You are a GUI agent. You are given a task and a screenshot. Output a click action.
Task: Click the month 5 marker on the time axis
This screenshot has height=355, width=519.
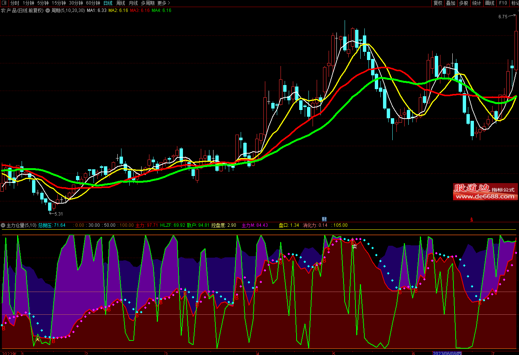click(x=334, y=353)
